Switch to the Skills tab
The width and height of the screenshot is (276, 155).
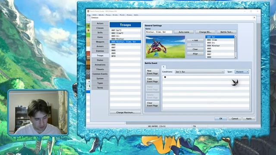(100, 33)
